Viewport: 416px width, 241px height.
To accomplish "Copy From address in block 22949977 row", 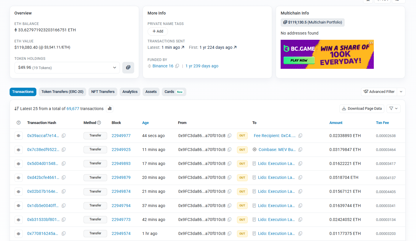I will [x=229, y=136].
